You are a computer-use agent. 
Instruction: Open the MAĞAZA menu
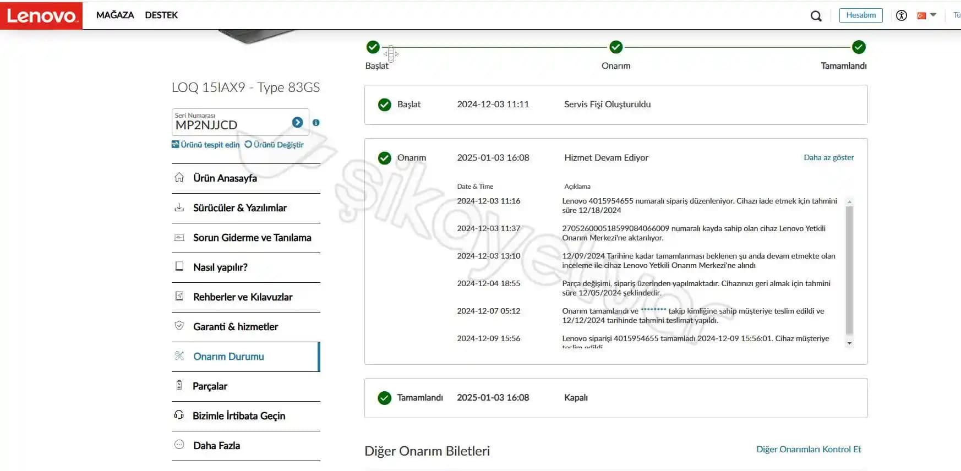pos(115,15)
